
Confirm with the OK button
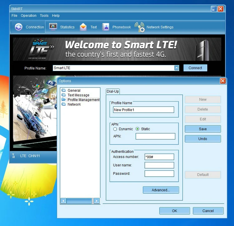click(174, 211)
